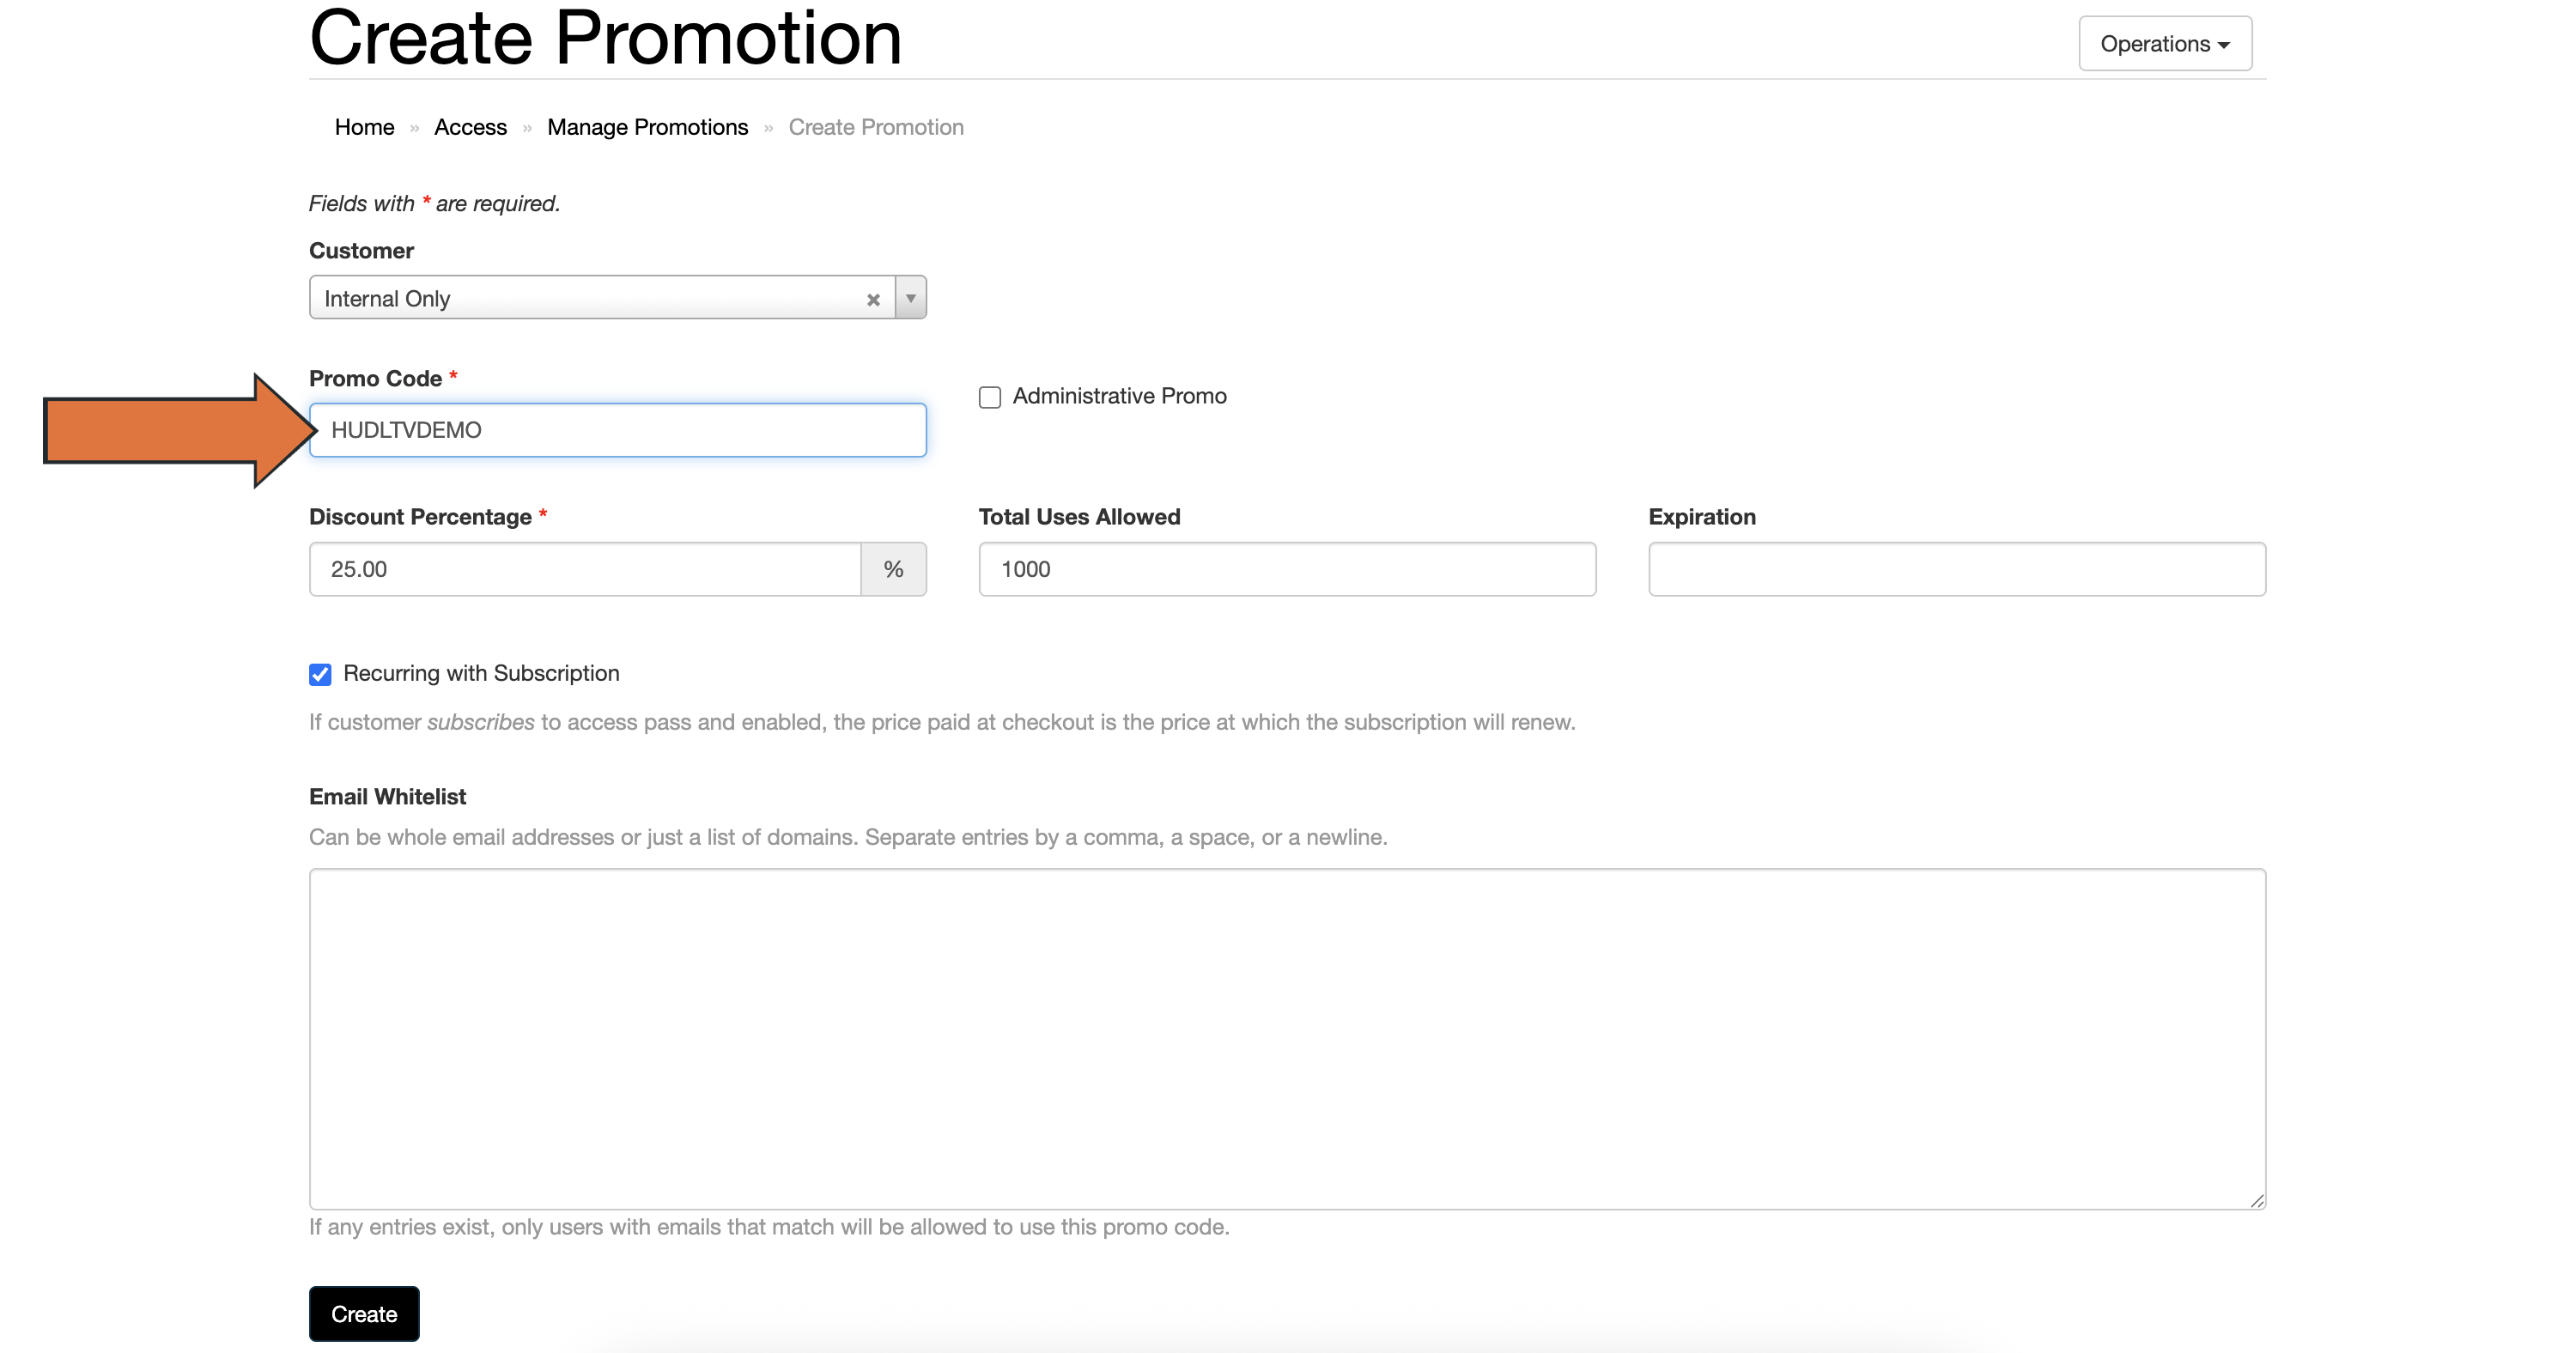2576x1353 pixels.
Task: Clear the Internal Only customer selection
Action: (873, 299)
